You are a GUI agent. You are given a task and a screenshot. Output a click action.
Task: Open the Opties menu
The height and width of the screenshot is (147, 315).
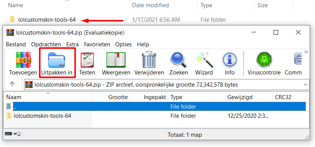(123, 44)
